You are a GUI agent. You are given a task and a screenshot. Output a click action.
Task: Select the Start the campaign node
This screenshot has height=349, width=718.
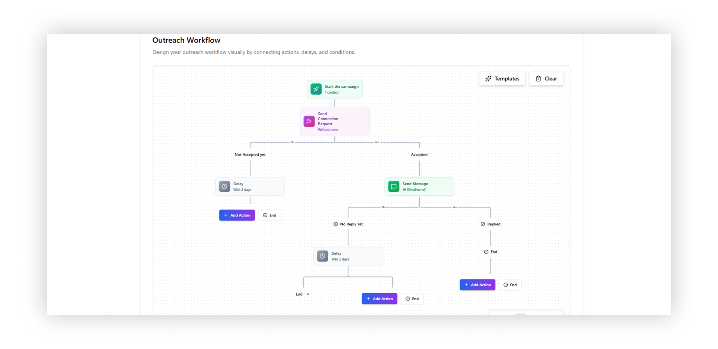pos(334,89)
